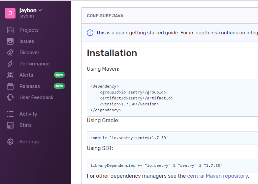Click the new badge beside Releases

(59, 86)
